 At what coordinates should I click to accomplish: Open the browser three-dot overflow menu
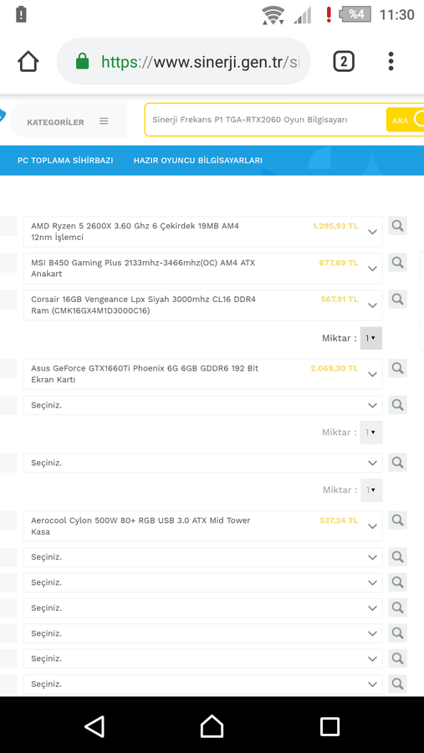(x=391, y=61)
